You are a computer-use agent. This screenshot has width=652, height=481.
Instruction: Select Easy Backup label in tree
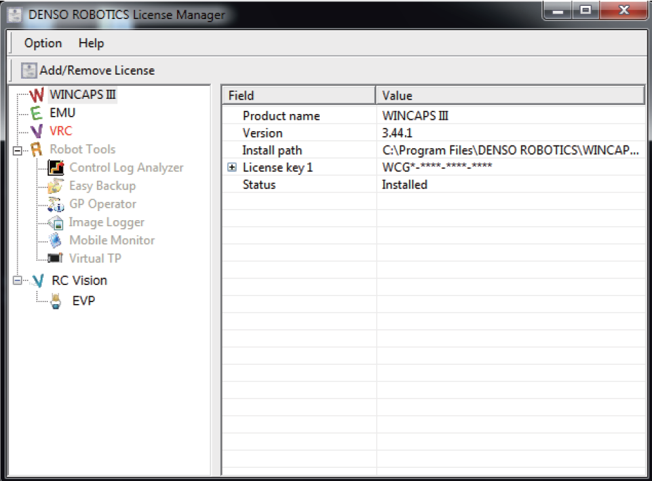point(102,186)
